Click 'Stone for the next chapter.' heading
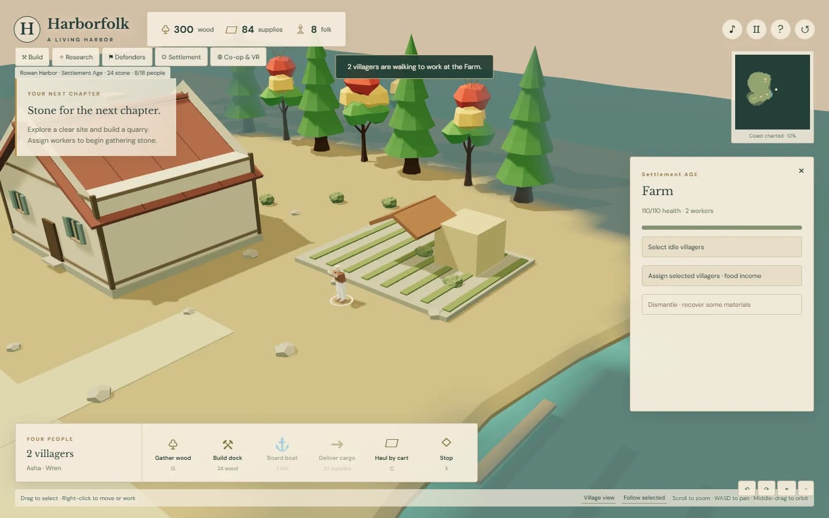Viewport: 829px width, 518px height. pyautogui.click(x=94, y=111)
